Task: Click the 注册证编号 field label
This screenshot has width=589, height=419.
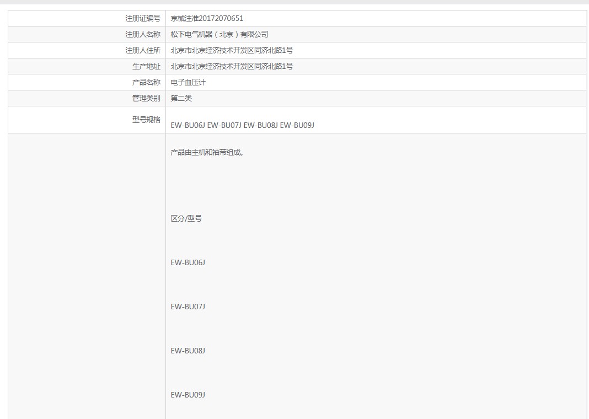Action: coord(143,18)
